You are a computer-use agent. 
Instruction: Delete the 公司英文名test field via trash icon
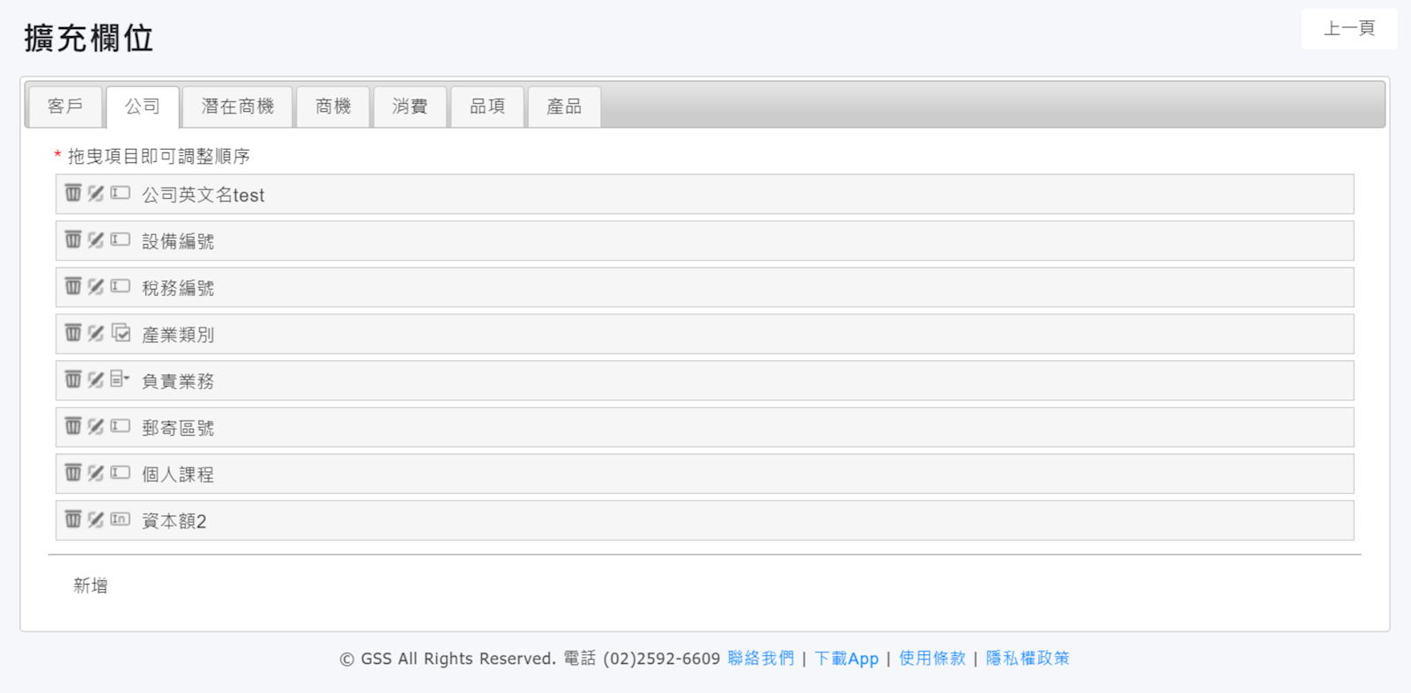tap(73, 193)
